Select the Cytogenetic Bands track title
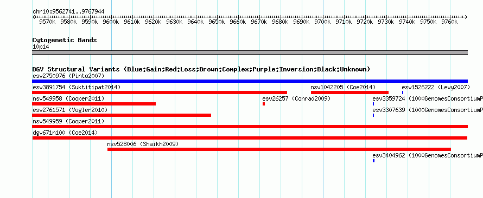 point(65,40)
